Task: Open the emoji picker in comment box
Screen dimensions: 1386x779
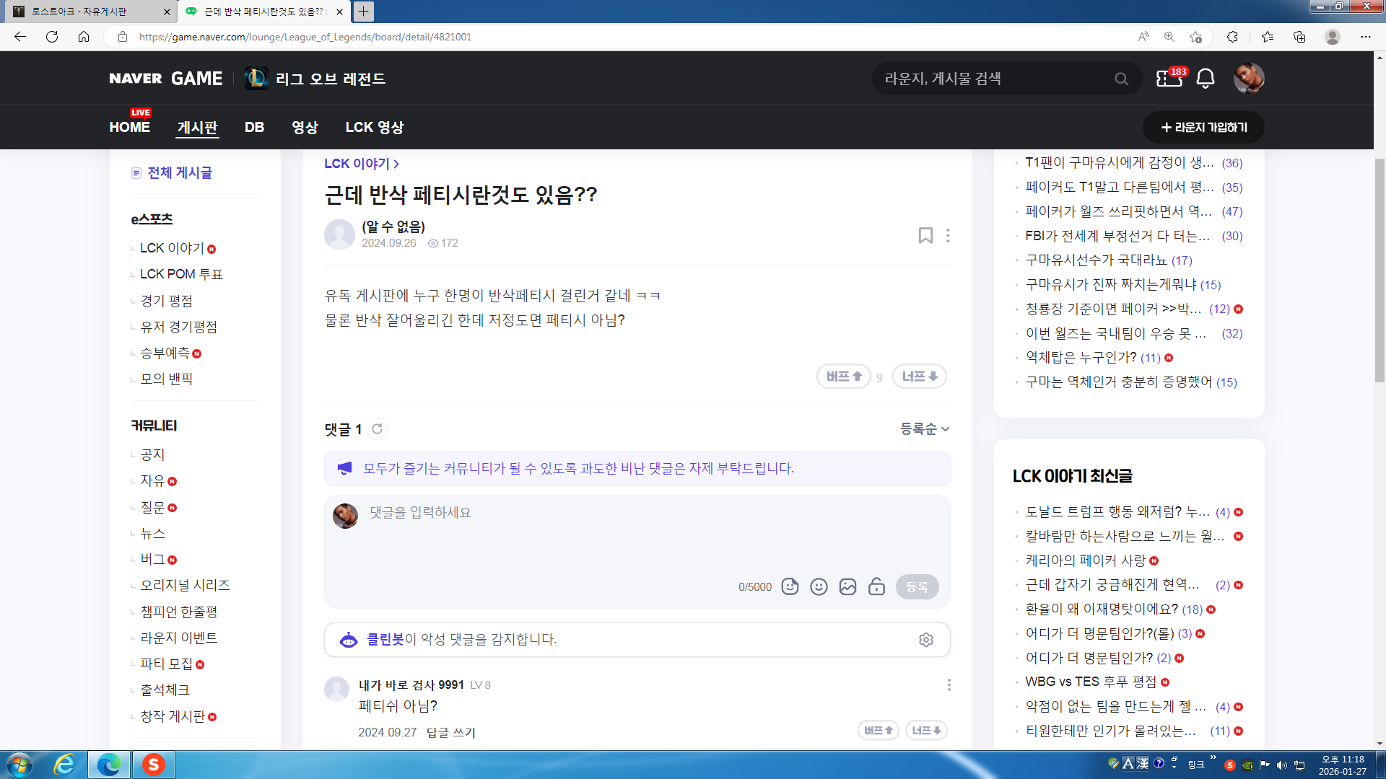Action: click(819, 586)
